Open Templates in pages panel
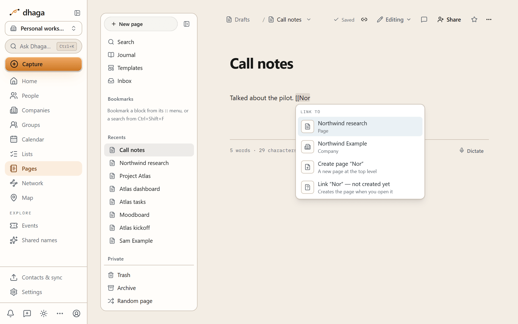The height and width of the screenshot is (324, 518). pyautogui.click(x=149, y=68)
